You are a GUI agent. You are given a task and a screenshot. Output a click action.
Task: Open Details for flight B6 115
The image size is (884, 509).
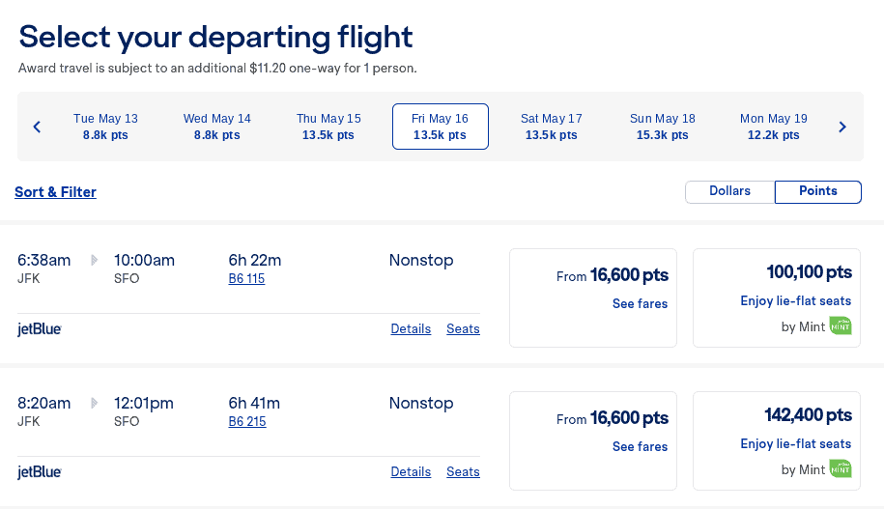click(411, 328)
